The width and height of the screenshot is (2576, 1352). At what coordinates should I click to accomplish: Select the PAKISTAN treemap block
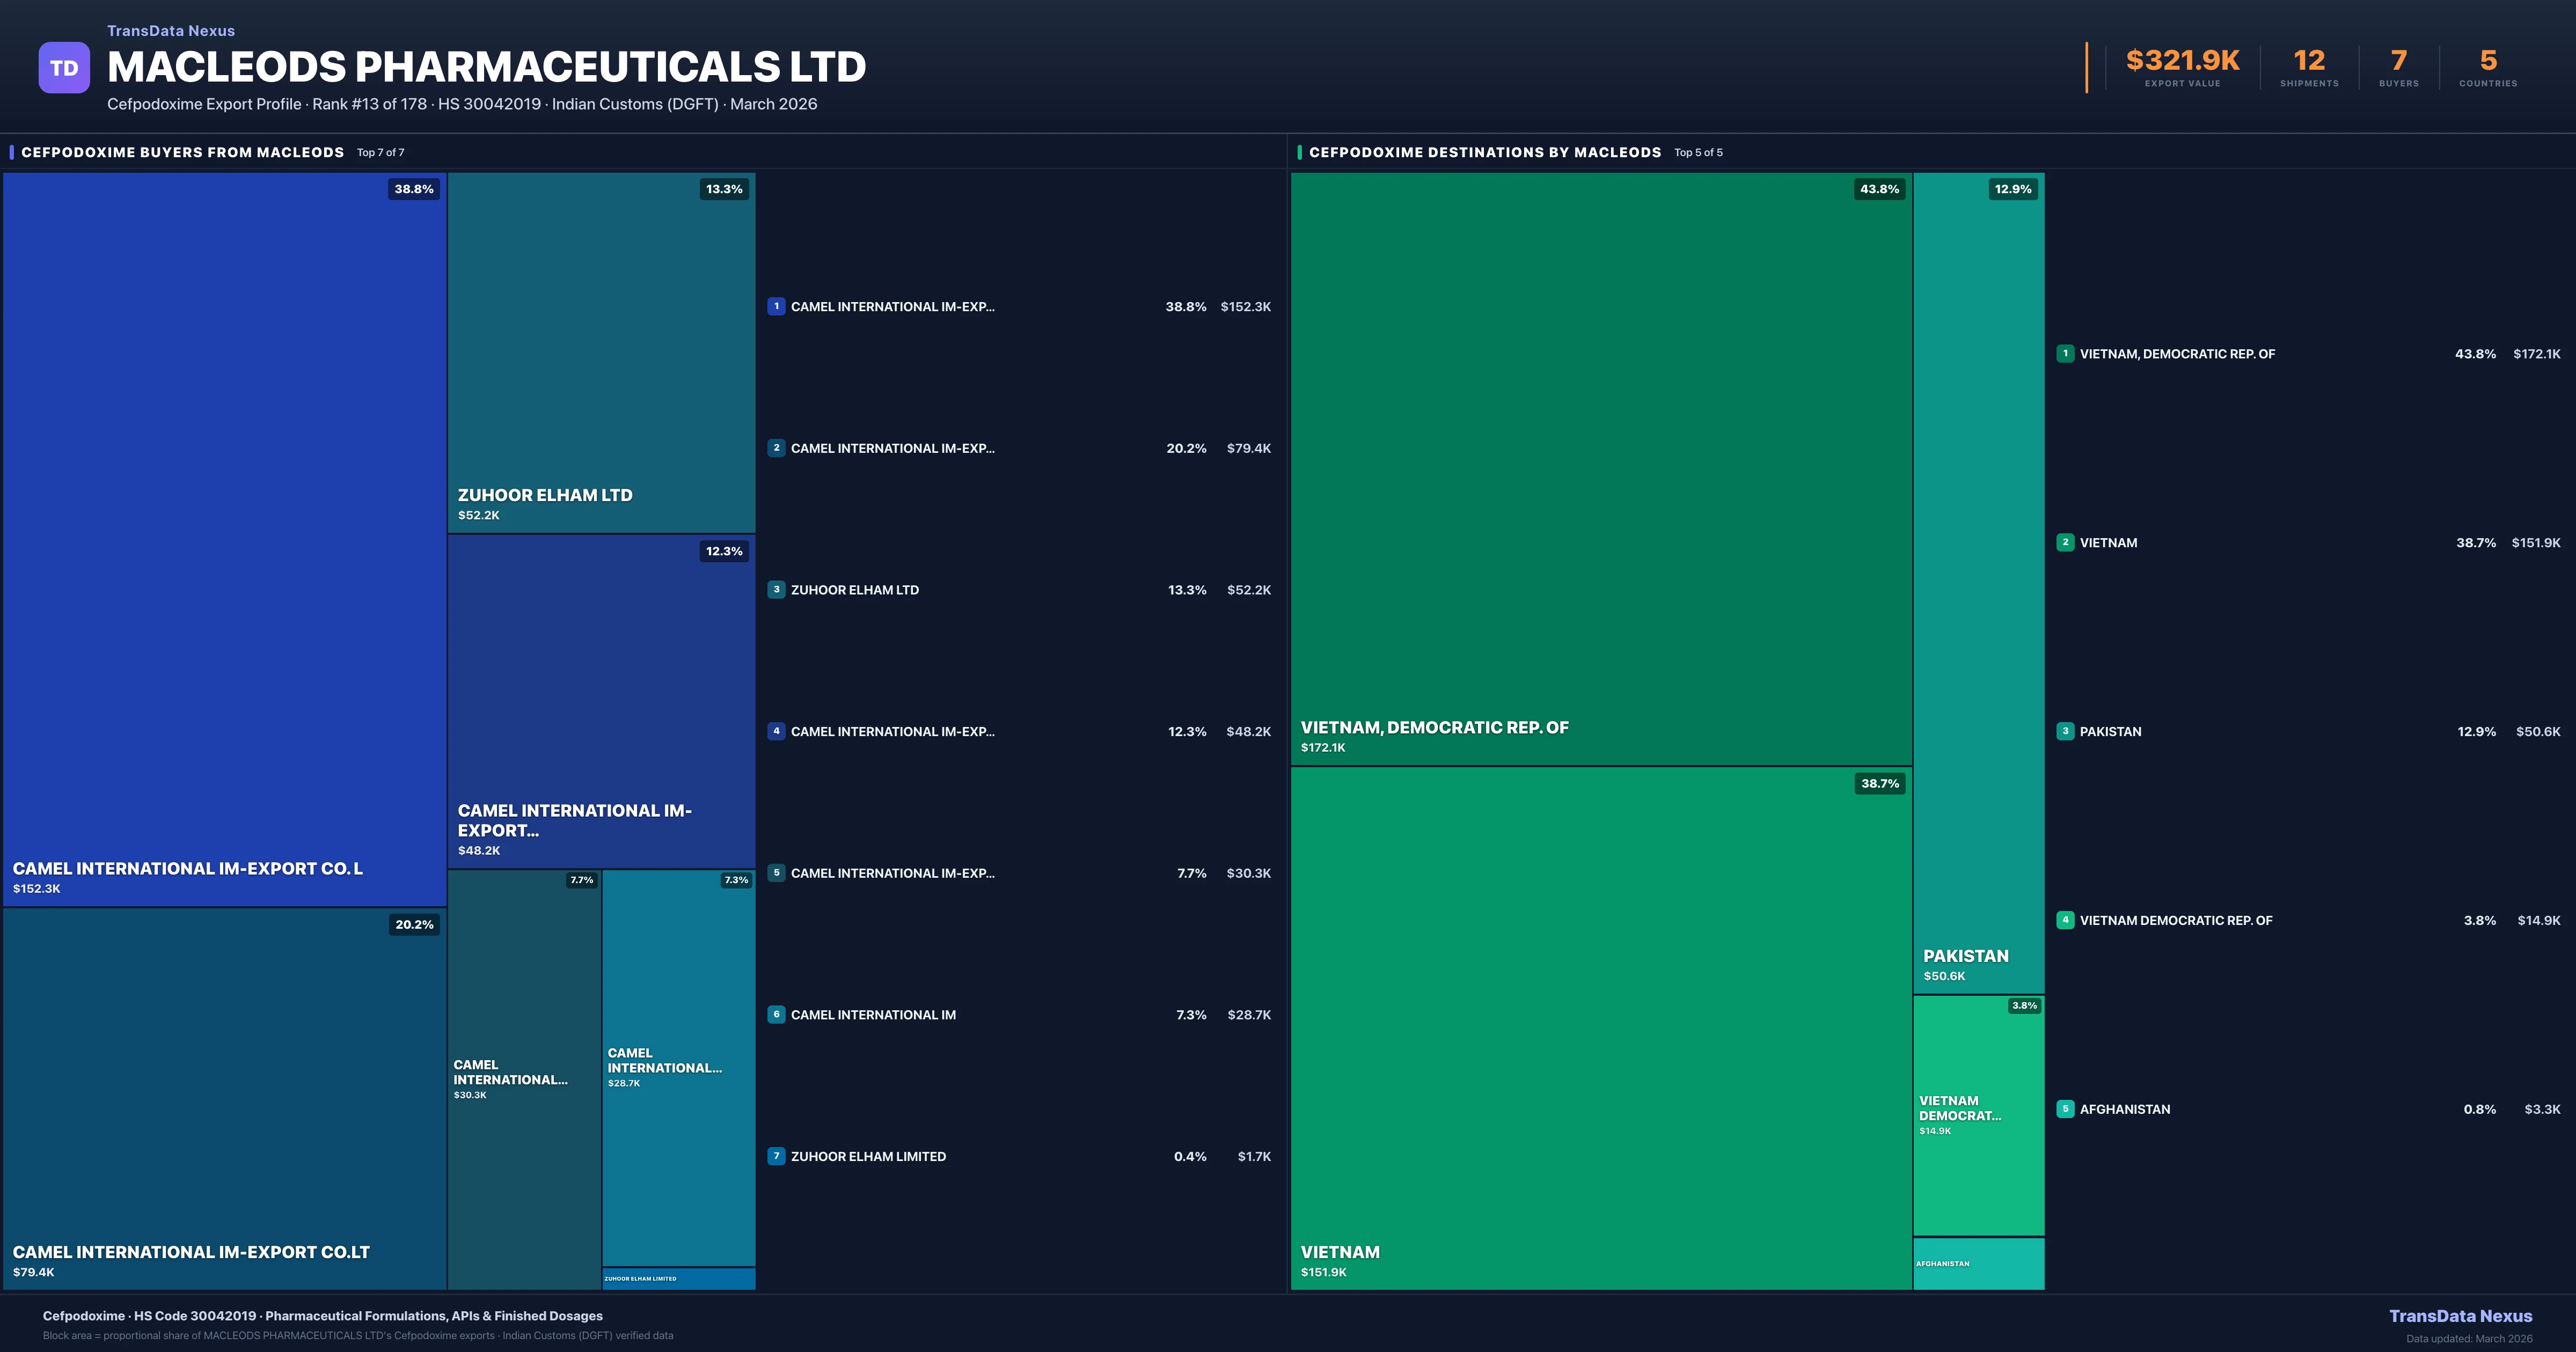pyautogui.click(x=1978, y=582)
